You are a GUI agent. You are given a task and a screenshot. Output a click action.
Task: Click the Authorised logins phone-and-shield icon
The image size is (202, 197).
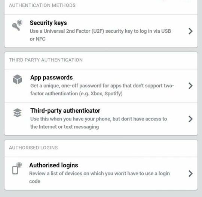point(17,168)
